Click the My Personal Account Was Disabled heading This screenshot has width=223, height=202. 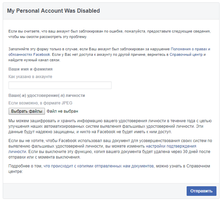(54, 11)
